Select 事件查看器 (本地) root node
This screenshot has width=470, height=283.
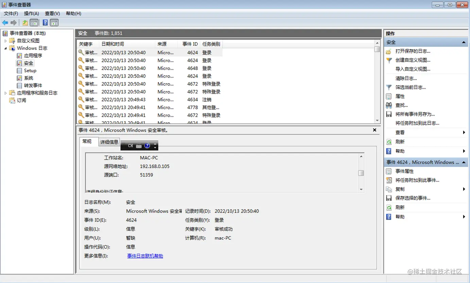(x=28, y=33)
